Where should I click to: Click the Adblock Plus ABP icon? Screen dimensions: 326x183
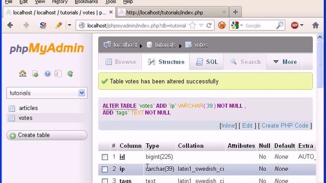[294, 25]
